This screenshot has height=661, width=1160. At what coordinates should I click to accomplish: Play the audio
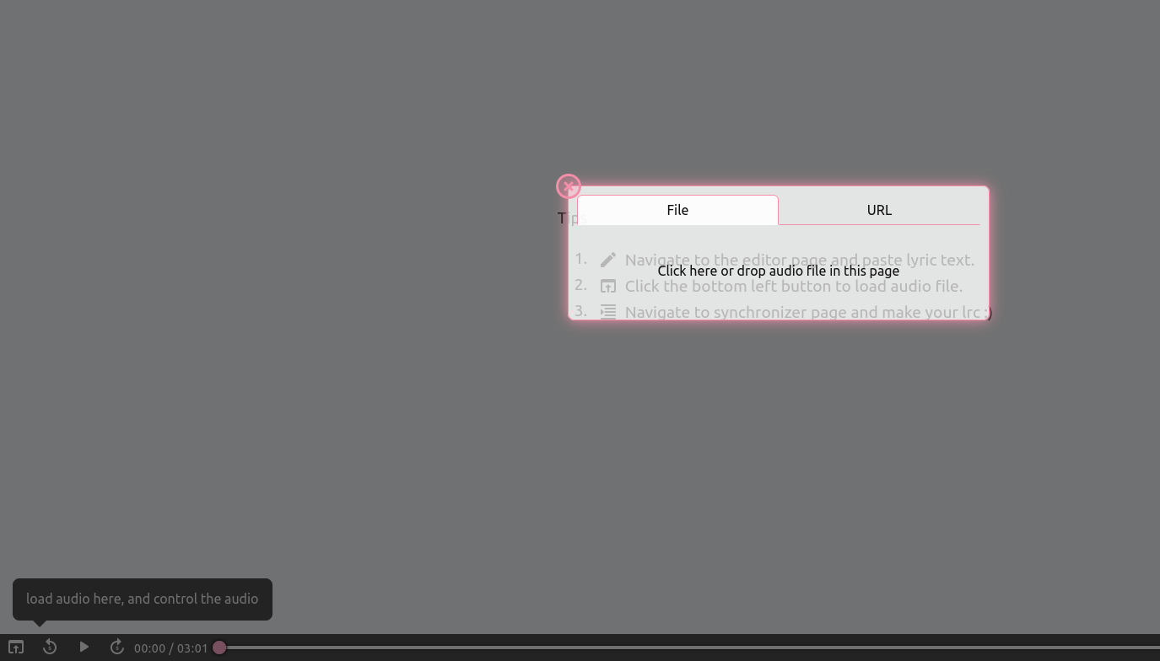point(84,648)
